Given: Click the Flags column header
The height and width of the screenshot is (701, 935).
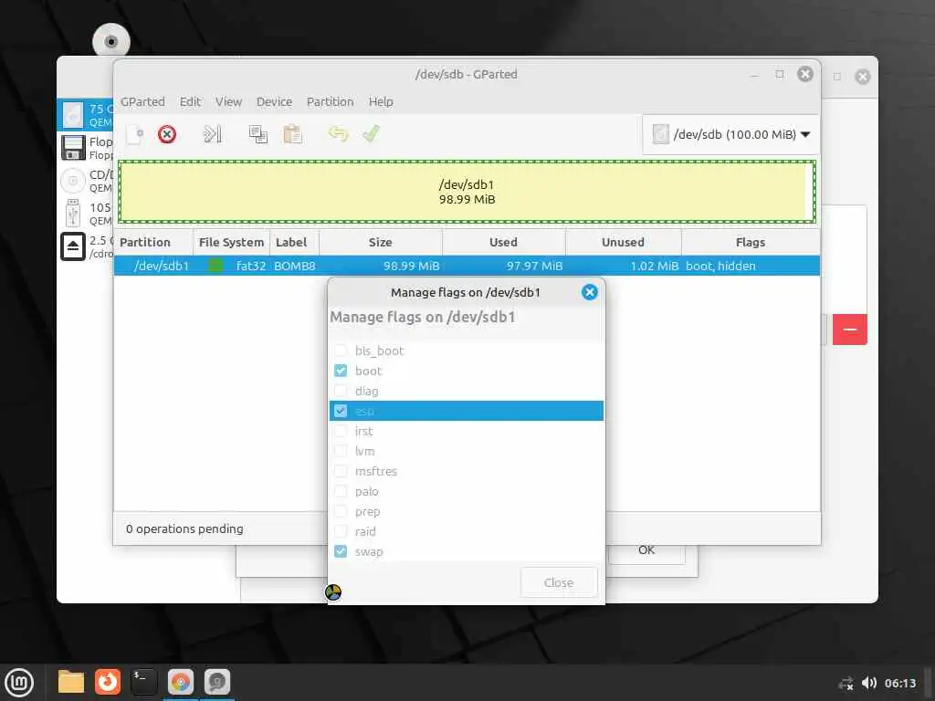Looking at the screenshot, I should click(x=751, y=242).
